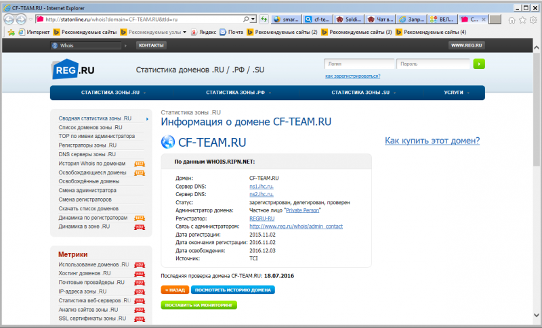Click the page vertical scrollbar down arrow
The width and height of the screenshot is (542, 328).
click(x=536, y=315)
